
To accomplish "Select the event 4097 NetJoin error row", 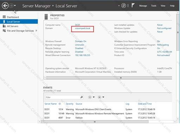I will (108, 118).
